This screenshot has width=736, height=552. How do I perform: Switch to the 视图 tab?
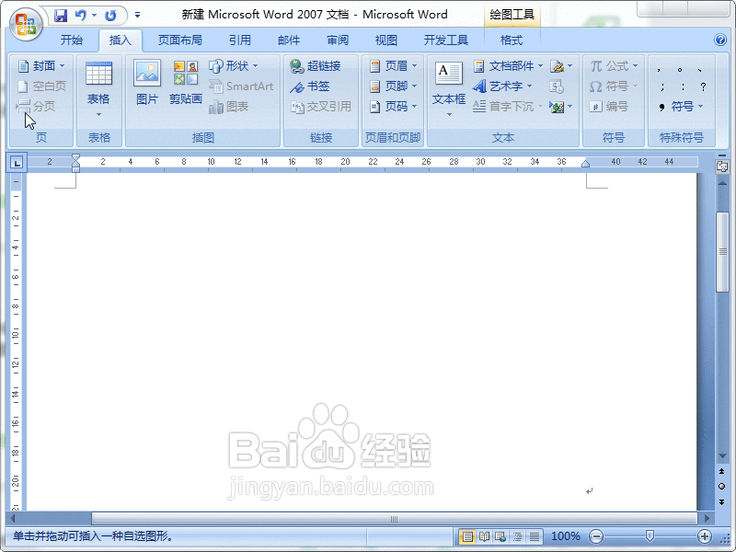385,40
